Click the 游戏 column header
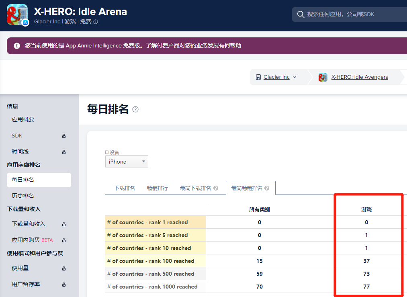 [366, 209]
